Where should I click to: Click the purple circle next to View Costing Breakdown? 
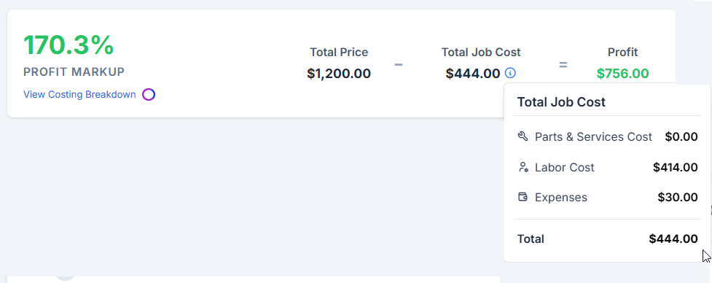pos(149,95)
